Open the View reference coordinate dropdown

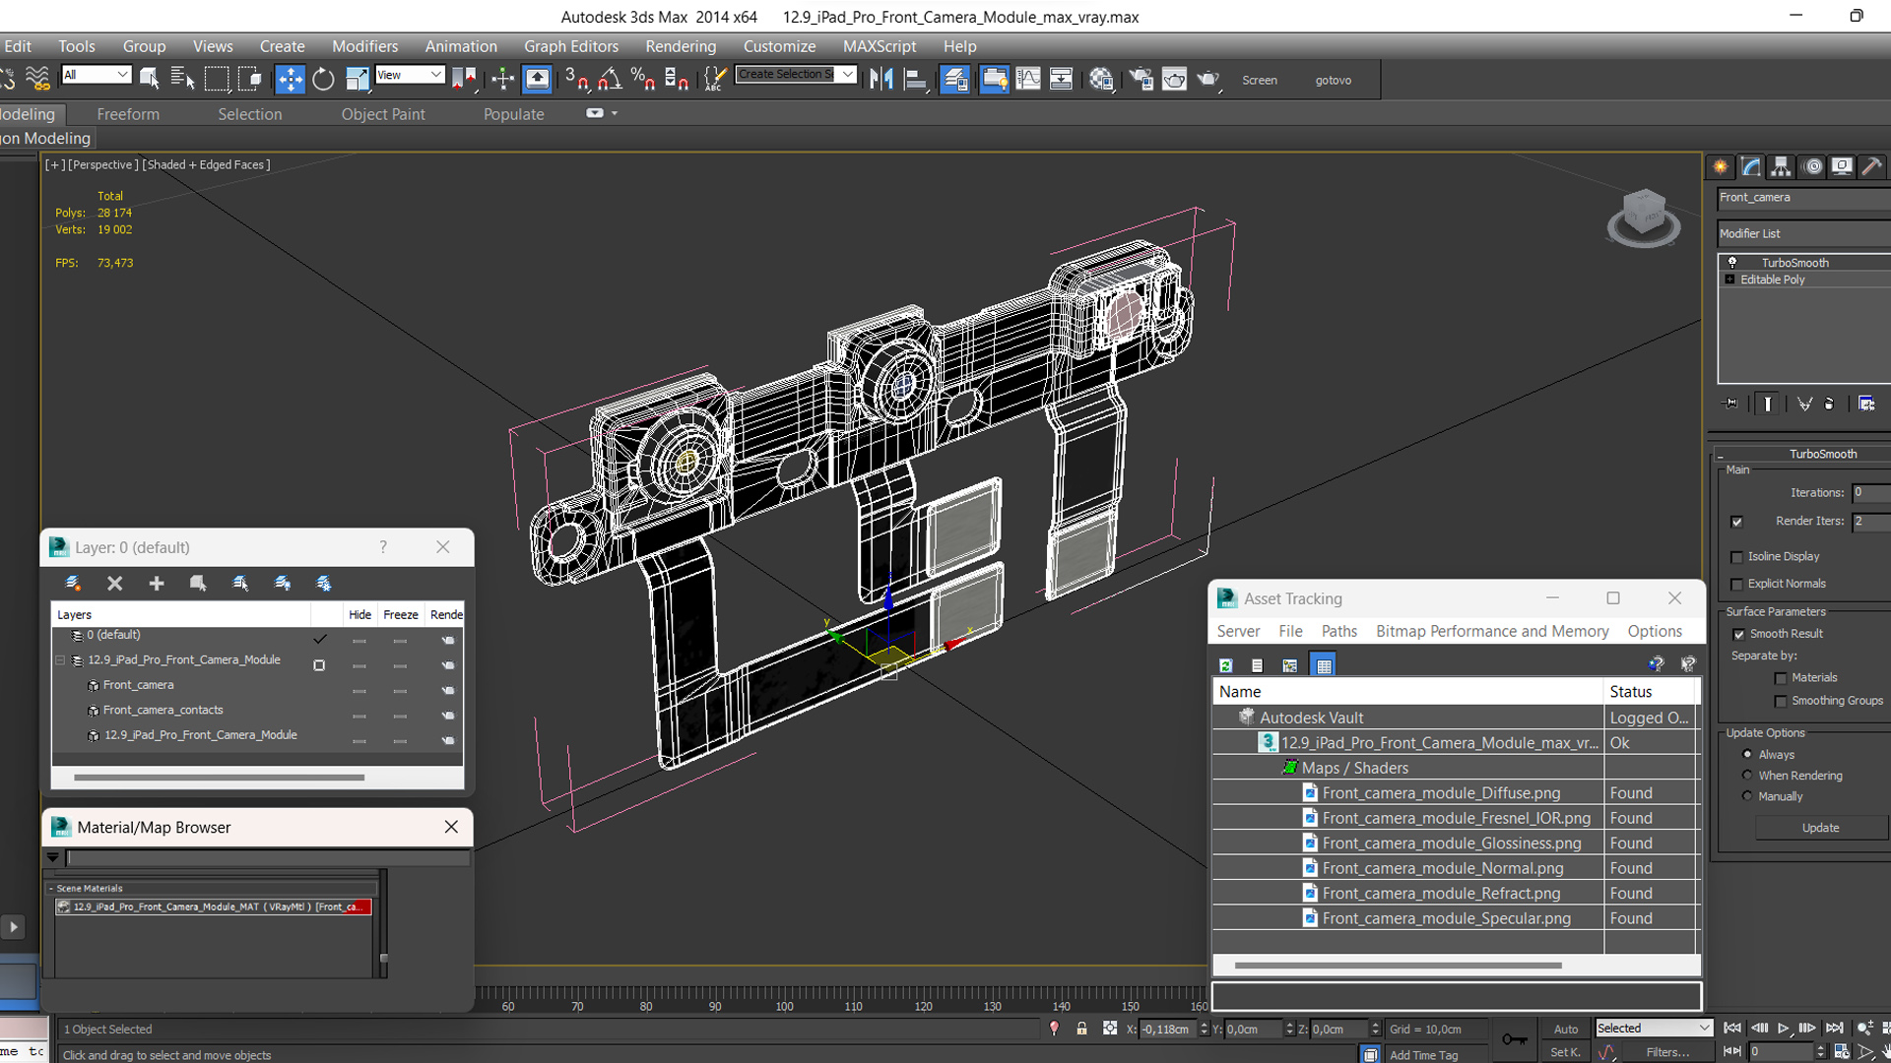(x=410, y=75)
